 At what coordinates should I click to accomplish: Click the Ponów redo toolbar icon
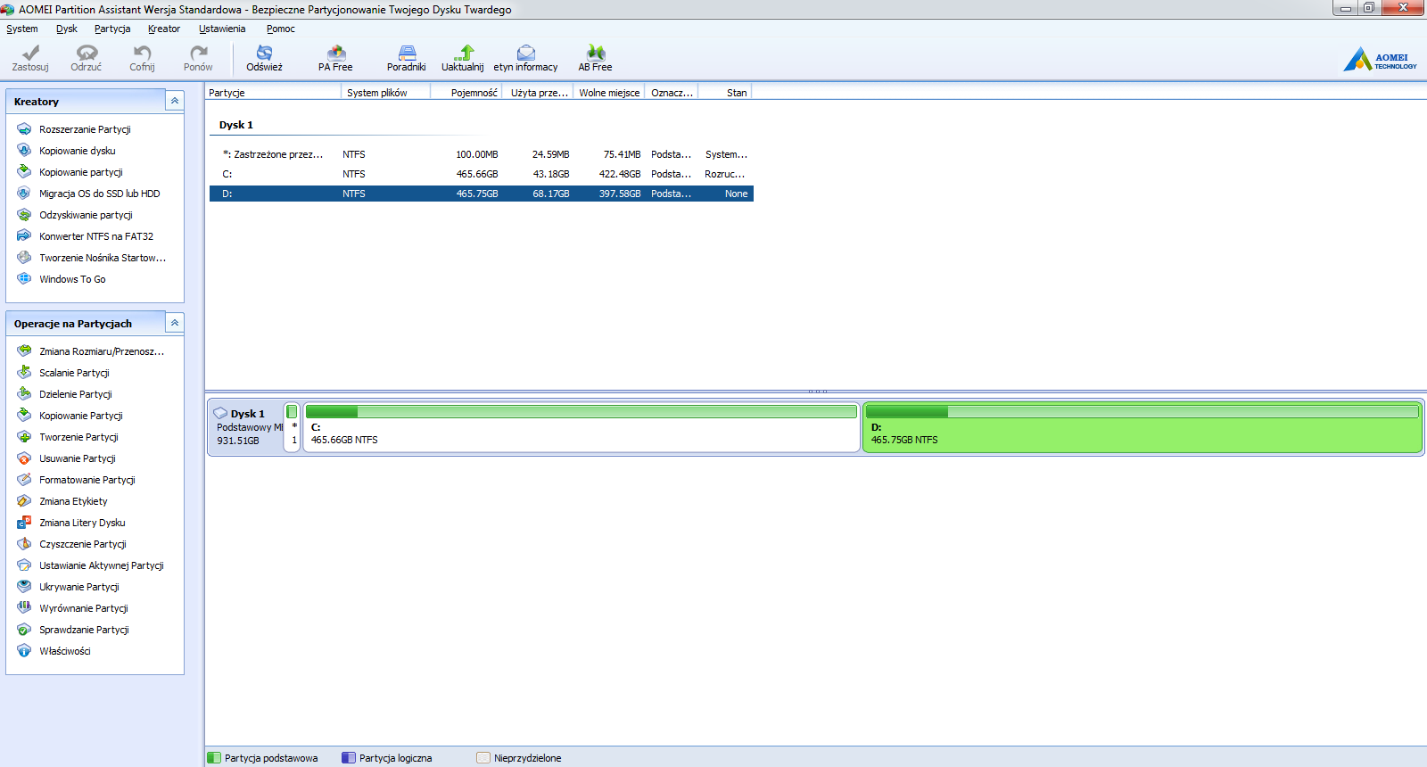coord(198,53)
